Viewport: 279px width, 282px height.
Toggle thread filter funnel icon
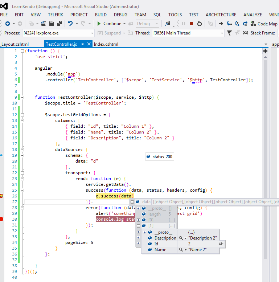point(229,33)
